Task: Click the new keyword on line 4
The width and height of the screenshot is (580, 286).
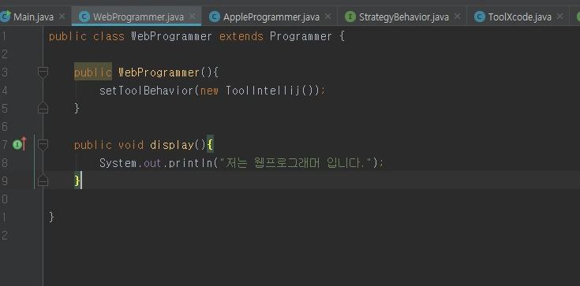Action: point(209,91)
